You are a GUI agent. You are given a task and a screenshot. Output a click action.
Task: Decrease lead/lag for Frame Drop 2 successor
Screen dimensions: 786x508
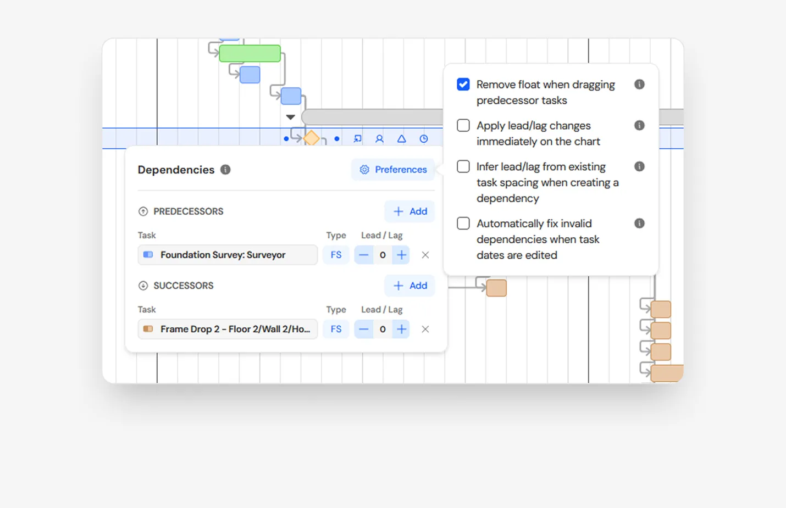(x=364, y=329)
